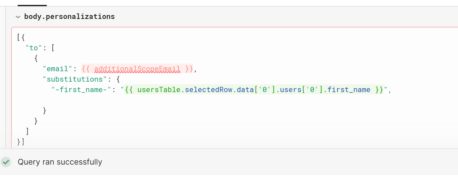This screenshot has width=458, height=177.
Task: Click the green success checkmark icon
Action: tap(6, 162)
